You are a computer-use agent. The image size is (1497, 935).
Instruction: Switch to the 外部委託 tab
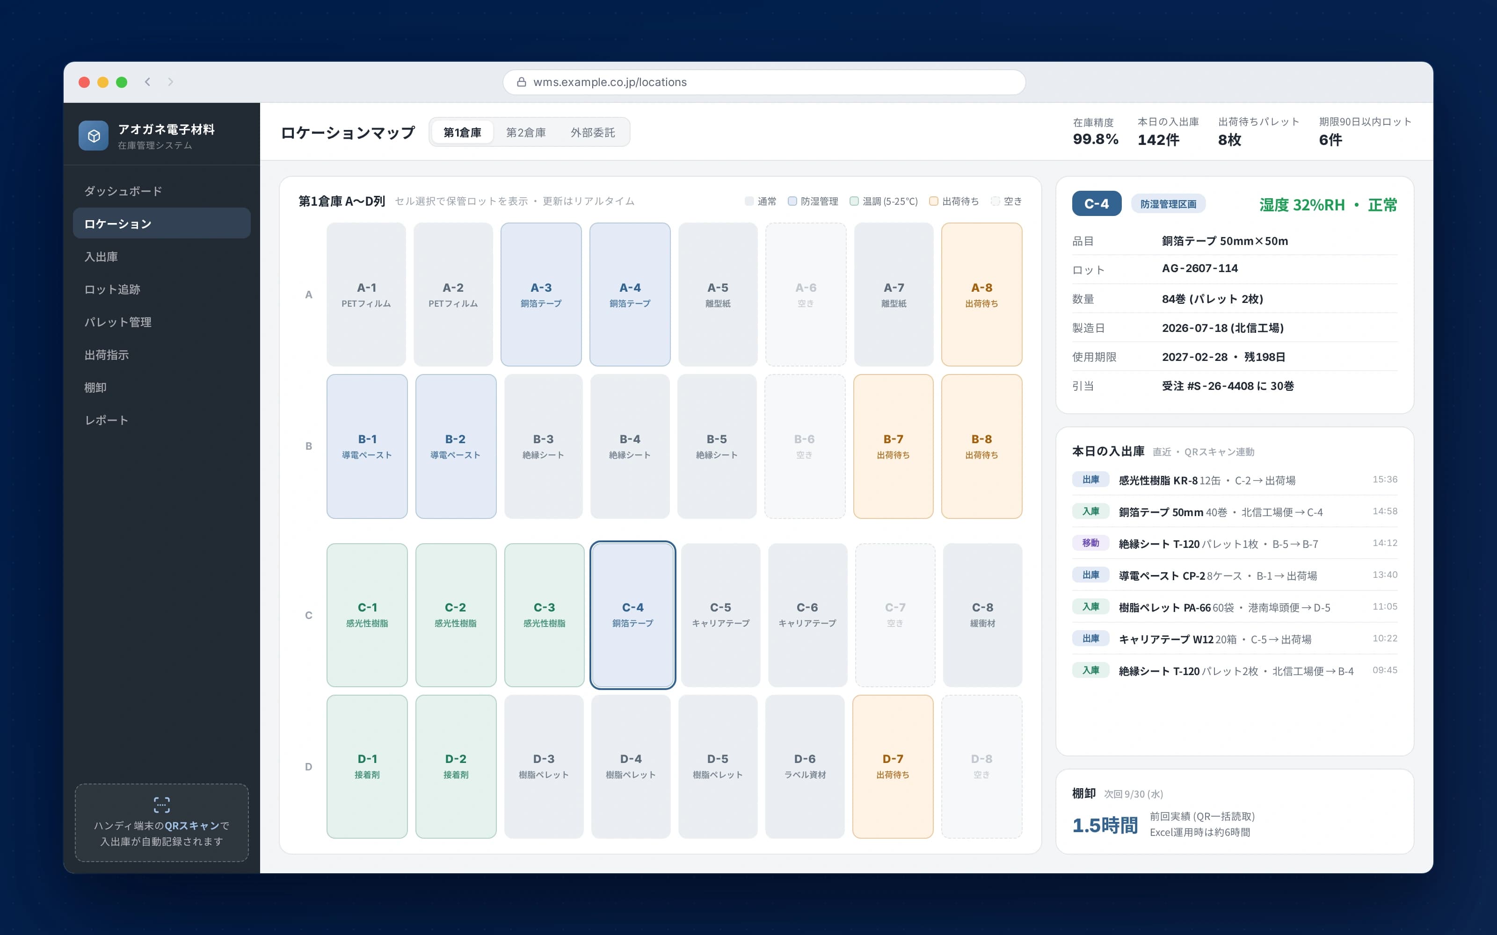pyautogui.click(x=593, y=132)
